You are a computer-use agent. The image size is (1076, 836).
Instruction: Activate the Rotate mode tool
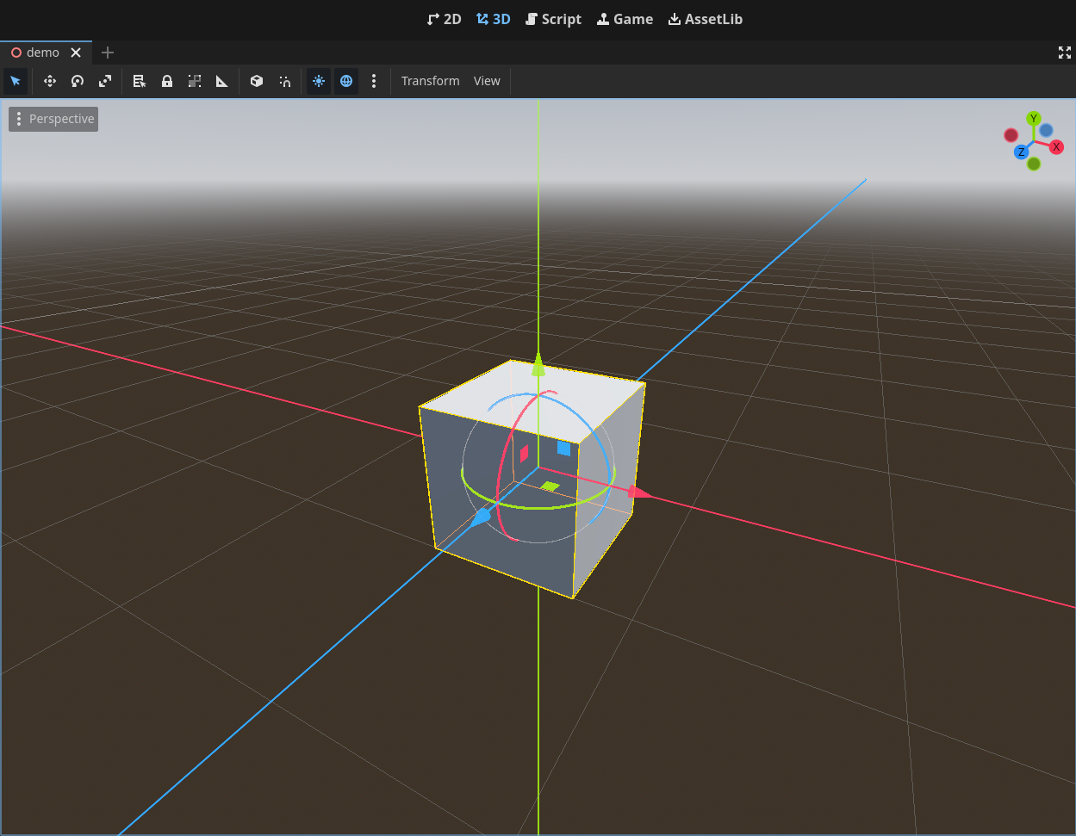pyautogui.click(x=78, y=81)
